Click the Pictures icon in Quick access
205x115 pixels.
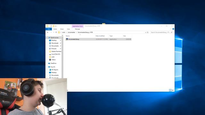(x=50, y=49)
